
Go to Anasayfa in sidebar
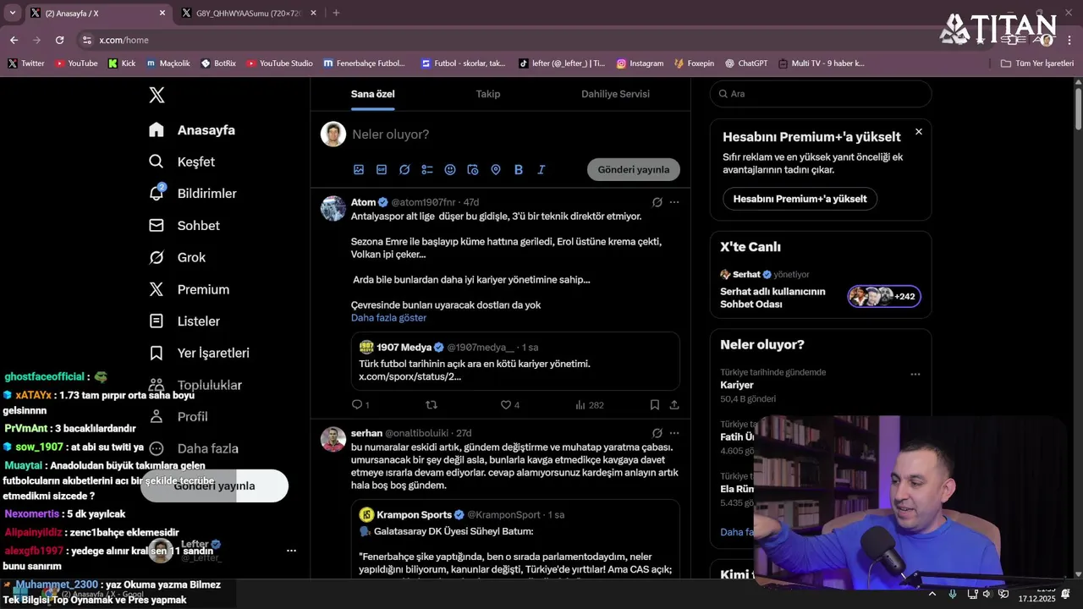pyautogui.click(x=192, y=130)
